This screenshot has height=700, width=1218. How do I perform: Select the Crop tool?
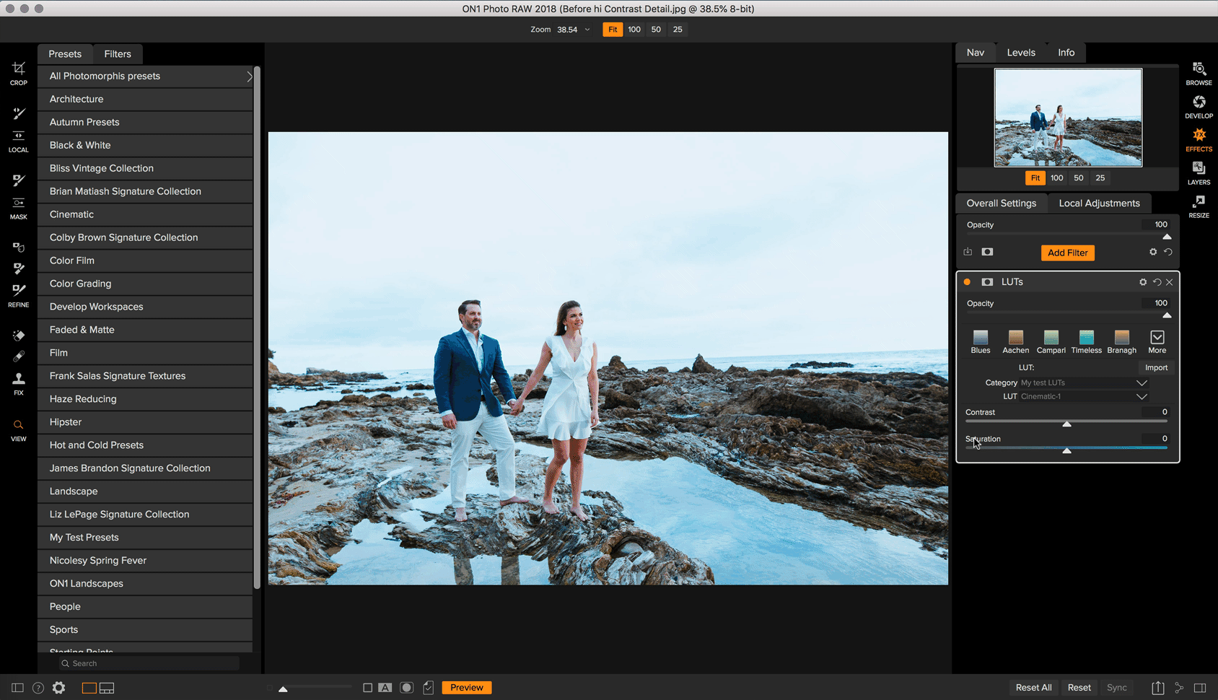point(19,73)
